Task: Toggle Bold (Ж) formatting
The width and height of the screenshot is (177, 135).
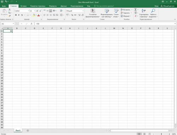Action: tap(16, 15)
